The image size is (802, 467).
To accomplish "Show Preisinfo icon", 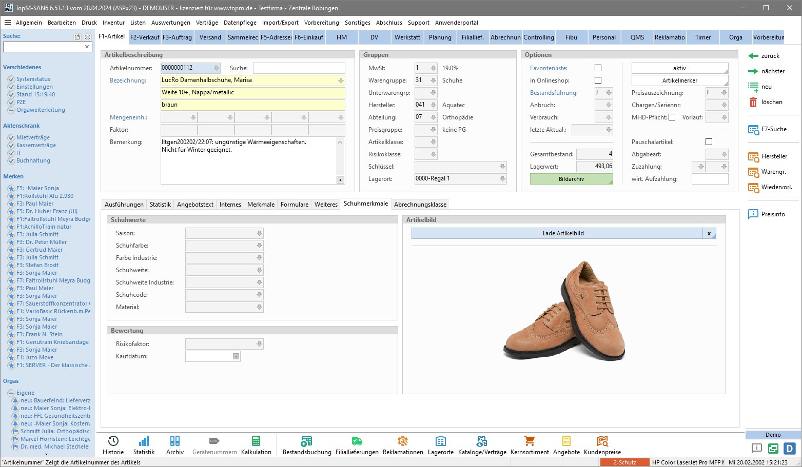I will pyautogui.click(x=753, y=214).
